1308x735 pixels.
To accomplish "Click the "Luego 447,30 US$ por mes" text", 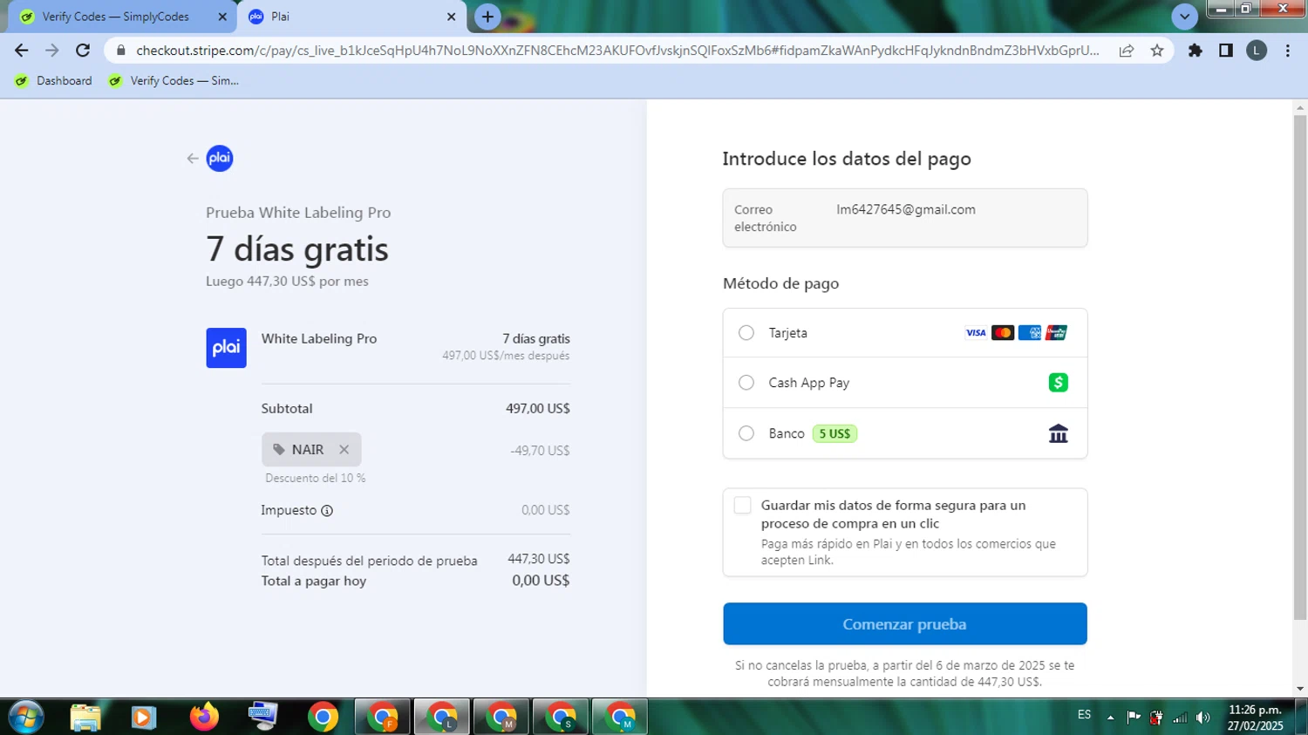I will click(287, 282).
